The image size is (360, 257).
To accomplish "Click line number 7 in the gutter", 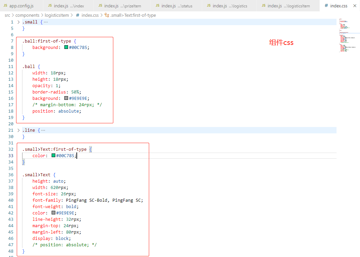I will coord(12,41).
